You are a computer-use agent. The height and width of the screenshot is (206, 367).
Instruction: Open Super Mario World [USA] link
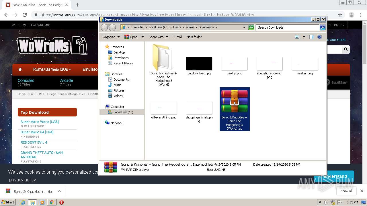click(x=40, y=122)
